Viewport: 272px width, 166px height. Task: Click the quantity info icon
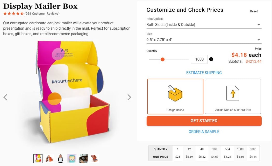click(211, 59)
